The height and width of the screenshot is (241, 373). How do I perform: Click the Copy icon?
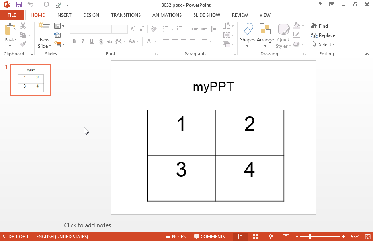[23, 35]
